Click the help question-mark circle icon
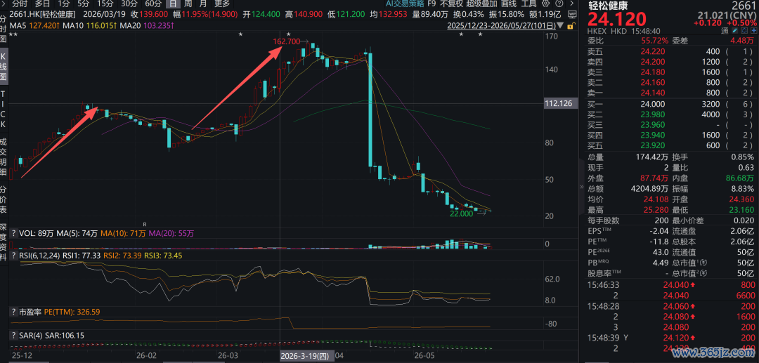Screen dimensions: 759x363 [x=559, y=4]
